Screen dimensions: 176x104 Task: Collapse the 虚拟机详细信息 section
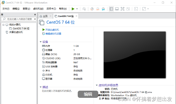tap(97, 85)
